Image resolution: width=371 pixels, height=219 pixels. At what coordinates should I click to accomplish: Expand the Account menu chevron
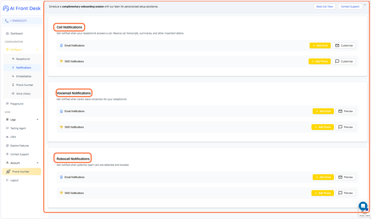coord(38,163)
